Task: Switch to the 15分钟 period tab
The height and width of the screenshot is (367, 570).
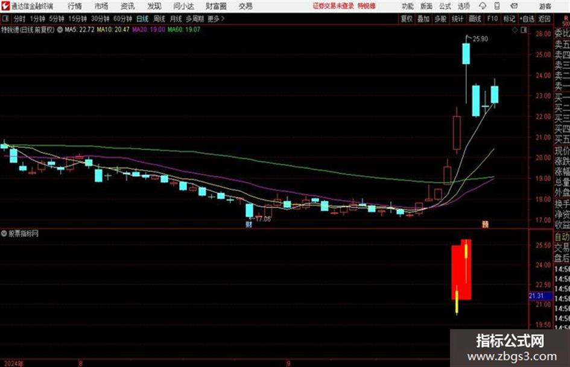Action: click(78, 19)
